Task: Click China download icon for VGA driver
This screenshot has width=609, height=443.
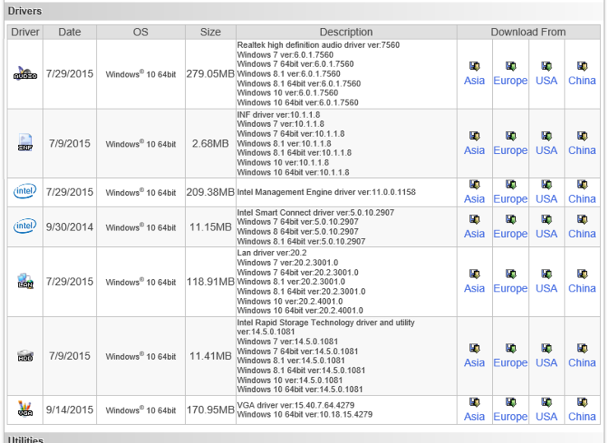Action: coord(582,403)
